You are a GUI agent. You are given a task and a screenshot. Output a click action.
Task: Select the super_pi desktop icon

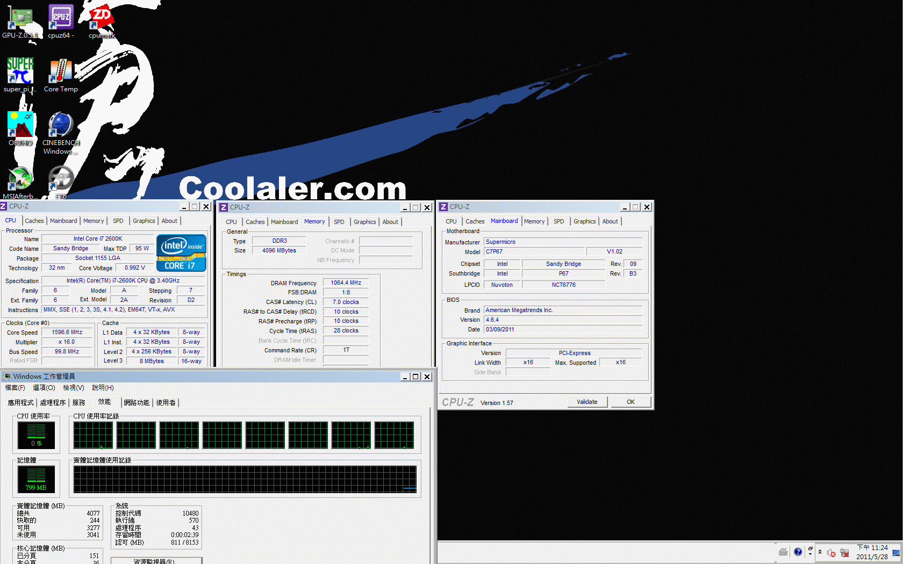pos(20,75)
